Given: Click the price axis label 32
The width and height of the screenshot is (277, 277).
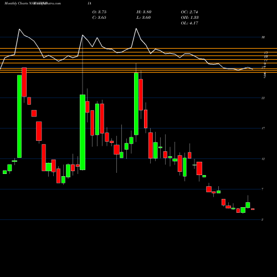Looking at the screenshot, I should [x=263, y=37].
